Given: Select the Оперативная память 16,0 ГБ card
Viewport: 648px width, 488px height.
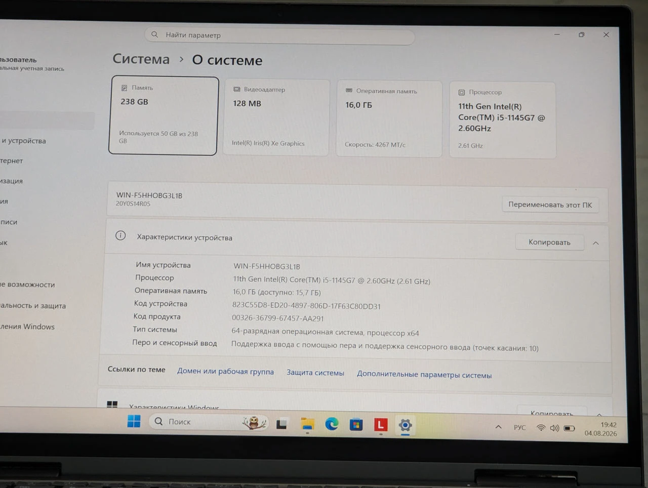Looking at the screenshot, I should tap(389, 119).
